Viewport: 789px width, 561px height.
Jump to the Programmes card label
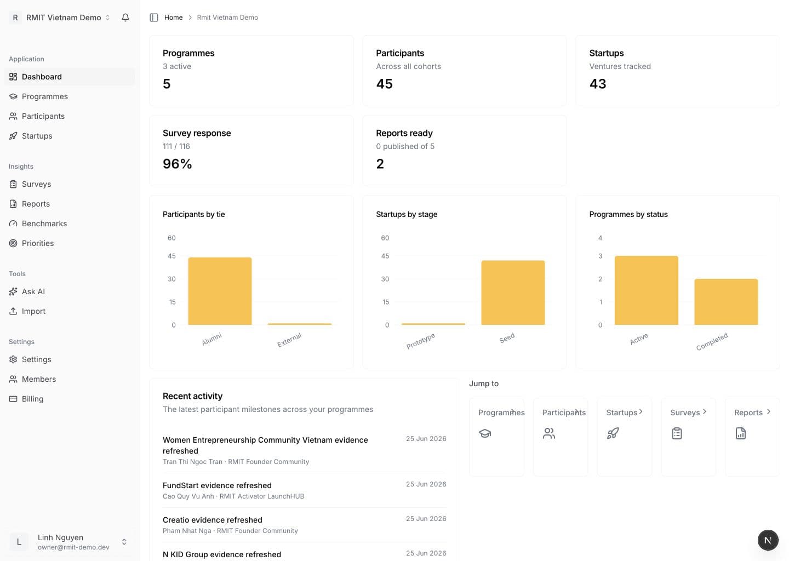pyautogui.click(x=501, y=413)
